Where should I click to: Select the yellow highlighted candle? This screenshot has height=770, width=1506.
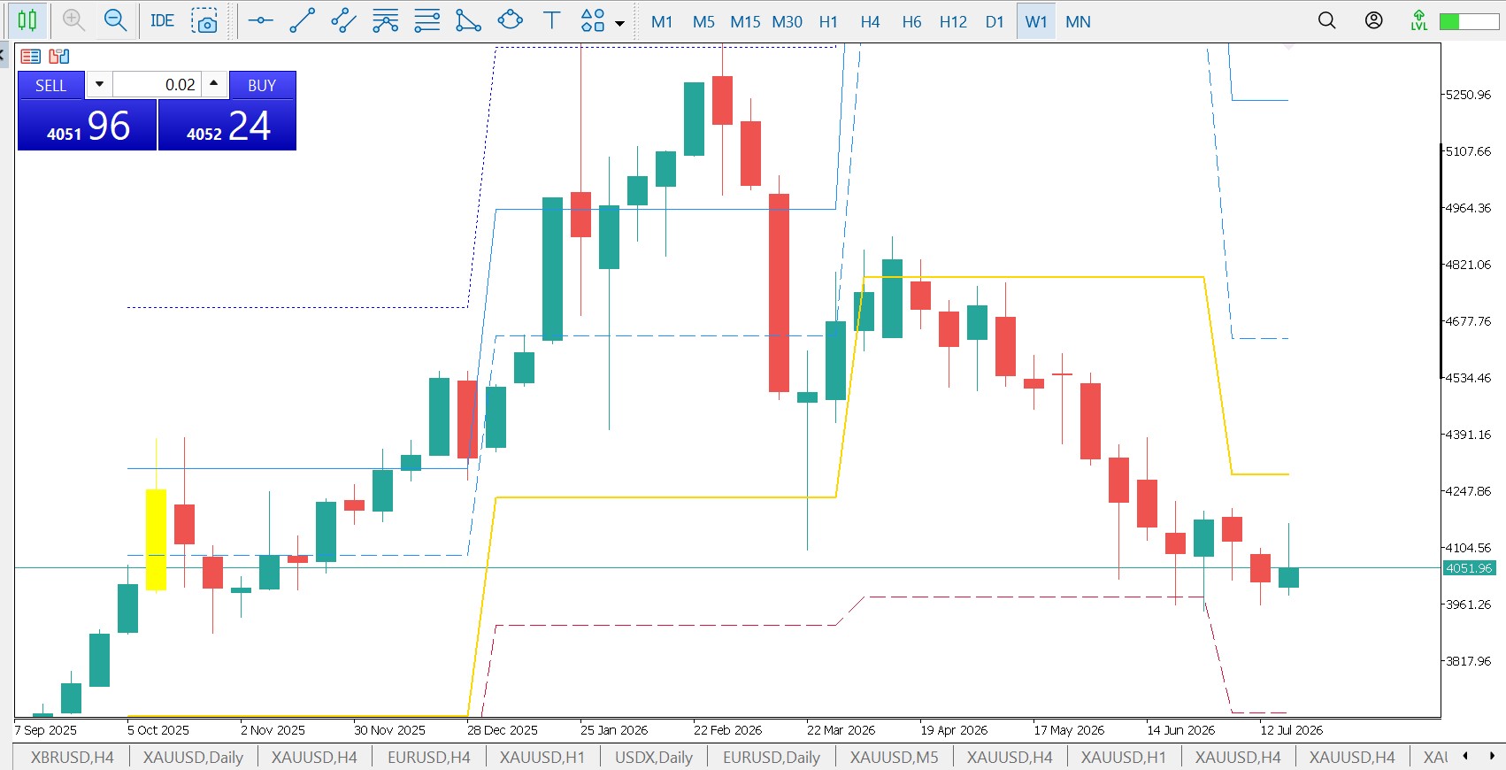pyautogui.click(x=156, y=539)
